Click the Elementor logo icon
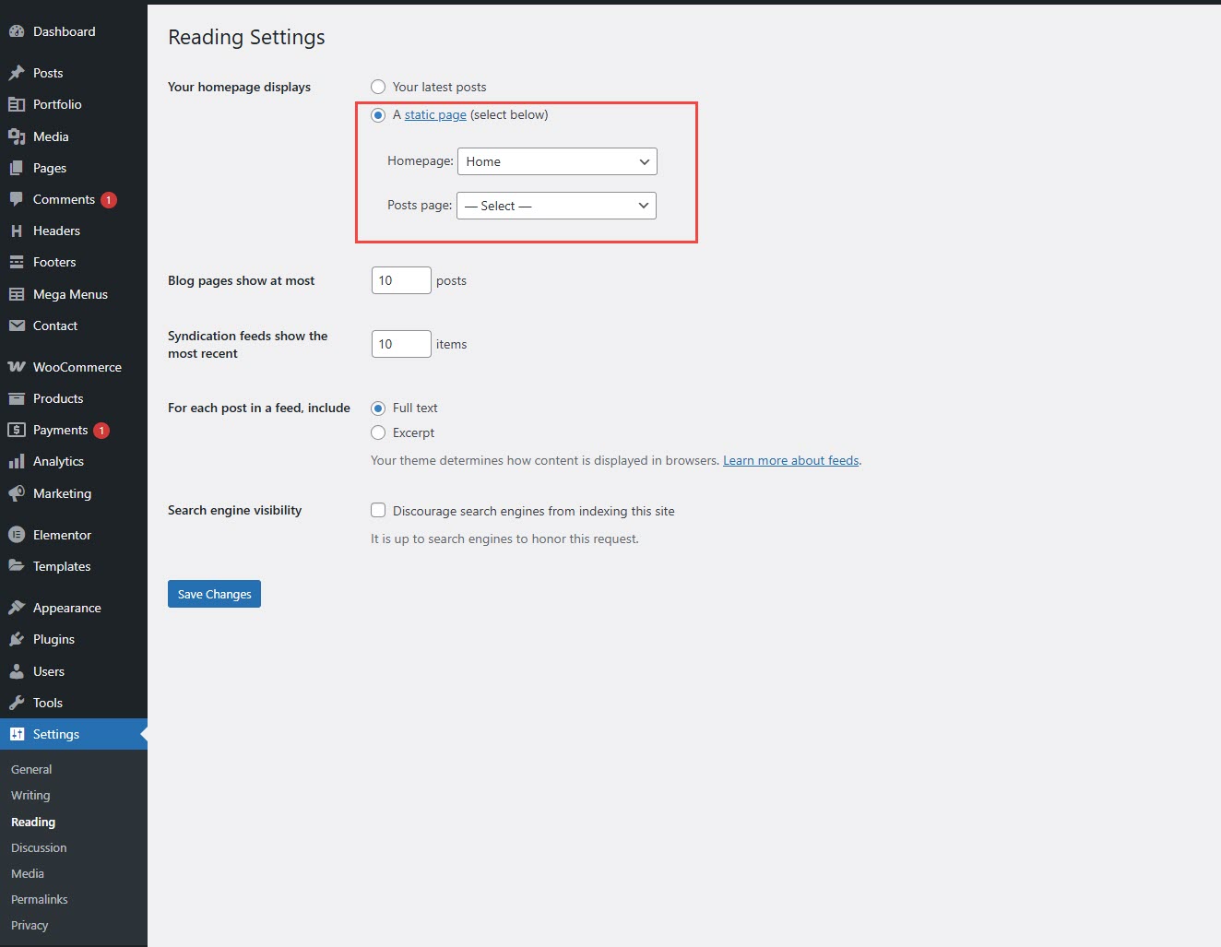The image size is (1221, 947). pyautogui.click(x=17, y=535)
